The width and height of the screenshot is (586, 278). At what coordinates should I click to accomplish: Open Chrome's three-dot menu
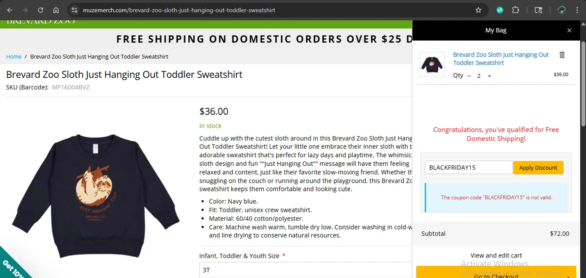pos(577,10)
